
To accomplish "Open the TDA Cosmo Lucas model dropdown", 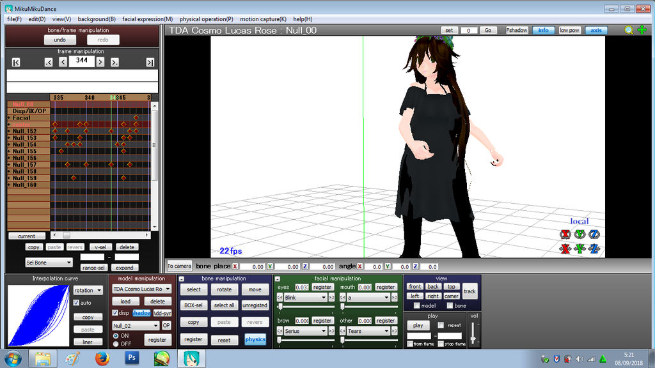I will tap(141, 289).
